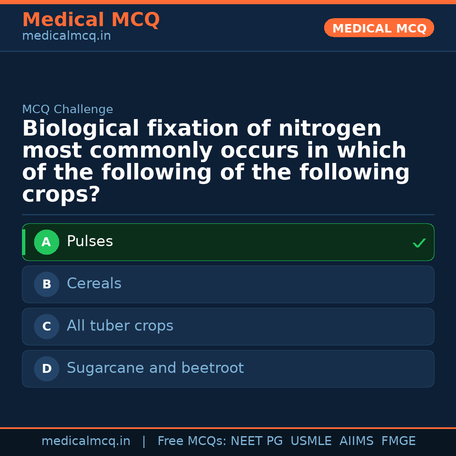Viewport: 456px width, 456px height.
Task: Open medicalmcq.in link below header title
Action: (66, 36)
